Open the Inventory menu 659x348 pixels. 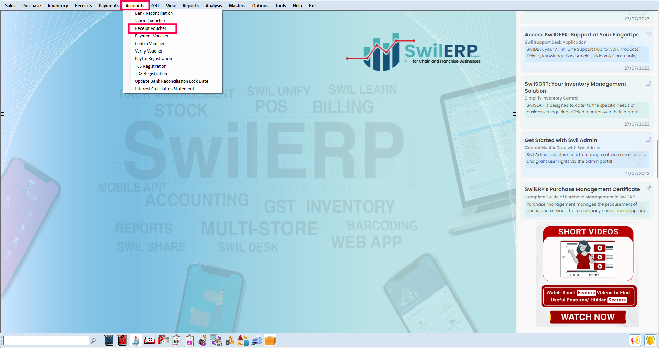tap(58, 5)
